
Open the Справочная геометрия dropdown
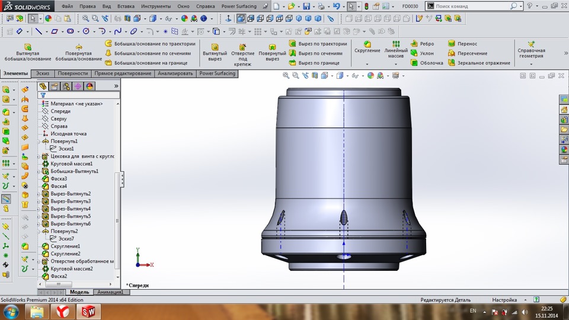coord(531,64)
